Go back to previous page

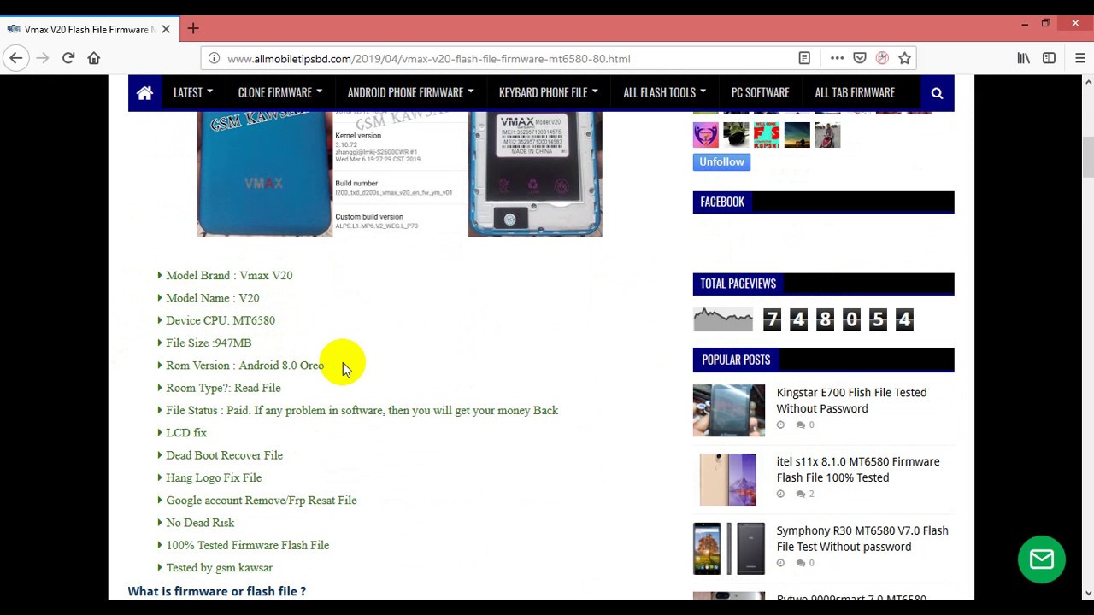tap(15, 58)
